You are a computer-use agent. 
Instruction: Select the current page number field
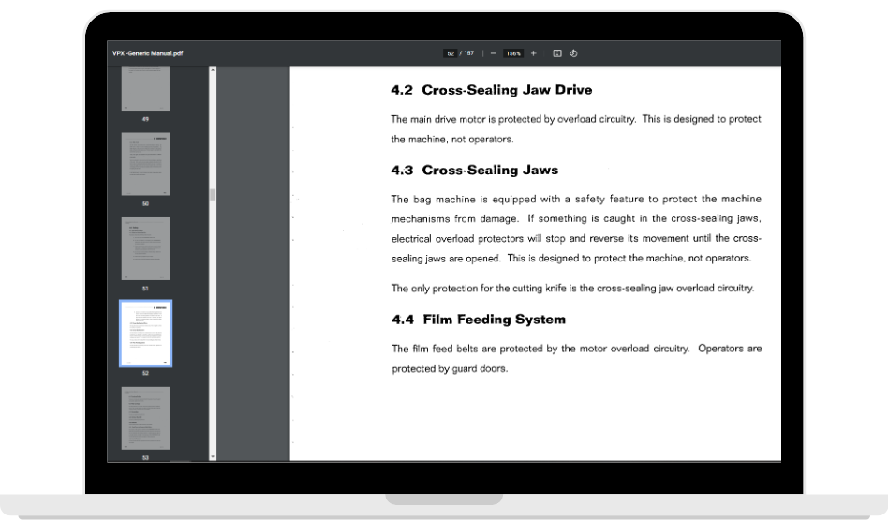pyautogui.click(x=451, y=53)
